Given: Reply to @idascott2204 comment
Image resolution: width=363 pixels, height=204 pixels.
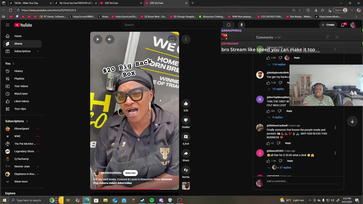Looking at the screenshot, I should click(290, 161).
